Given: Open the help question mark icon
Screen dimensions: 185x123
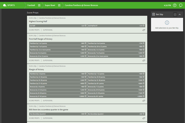Looking at the screenshot, I should pyautogui.click(x=175, y=5).
